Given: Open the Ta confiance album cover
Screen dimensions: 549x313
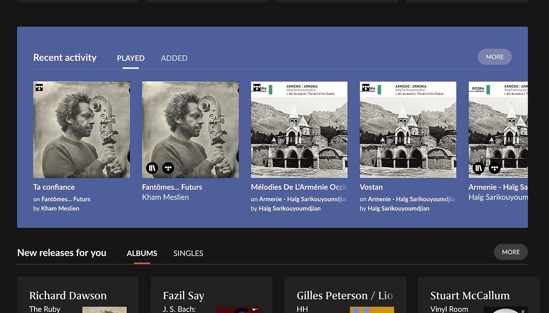Looking at the screenshot, I should point(81,129).
